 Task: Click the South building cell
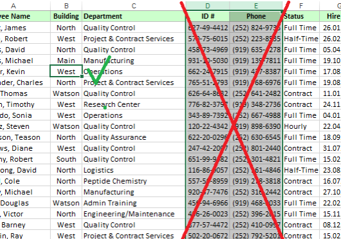[66, 159]
